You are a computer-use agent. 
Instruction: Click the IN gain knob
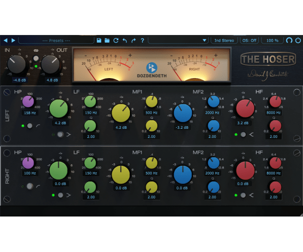16,64
